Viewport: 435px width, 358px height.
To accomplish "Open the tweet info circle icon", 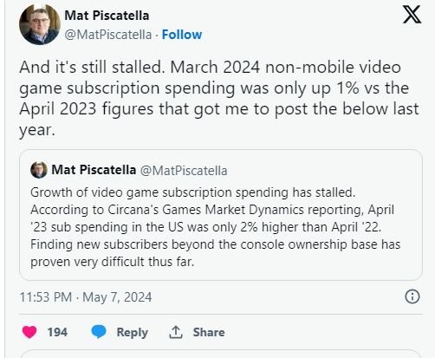I will 412,296.
